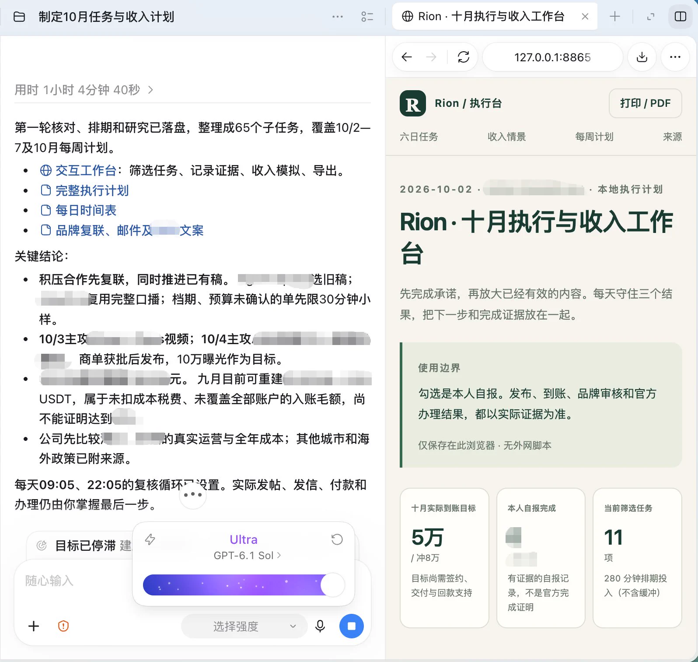Start voice input with the microphone
698x662 pixels.
click(320, 626)
